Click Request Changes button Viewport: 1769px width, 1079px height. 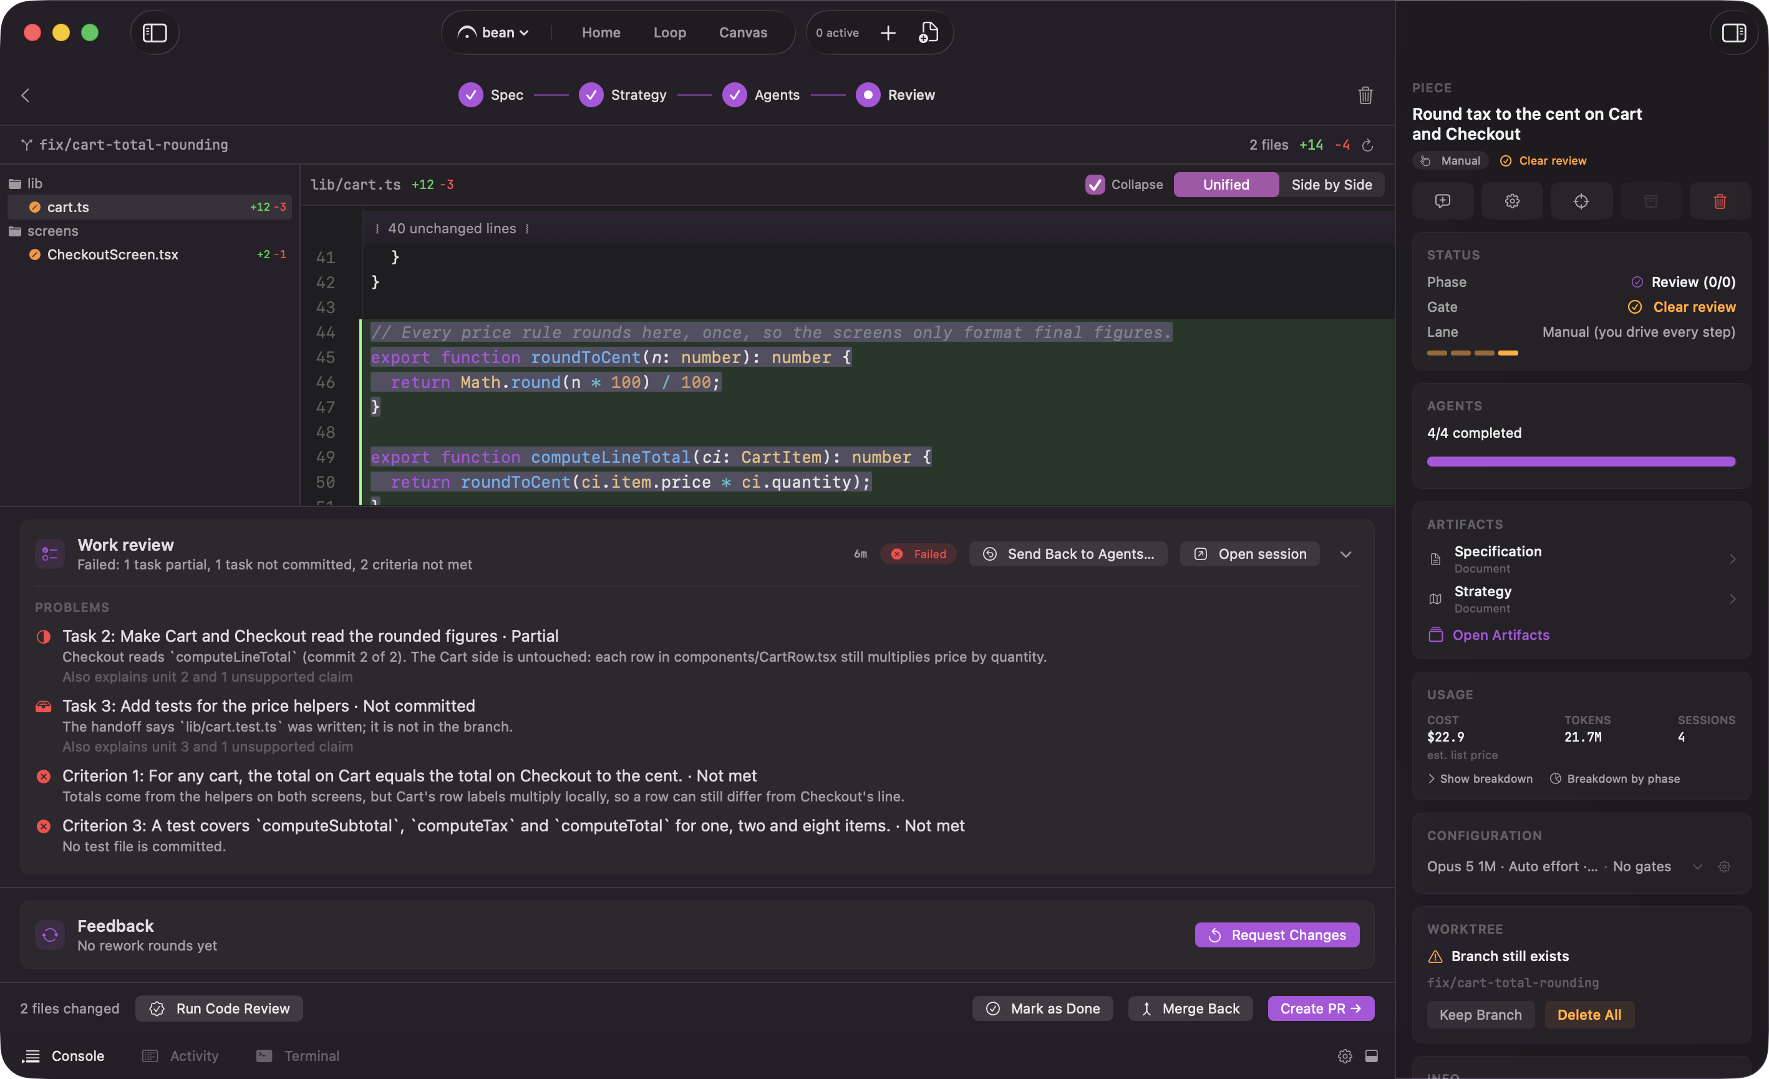[x=1276, y=936]
